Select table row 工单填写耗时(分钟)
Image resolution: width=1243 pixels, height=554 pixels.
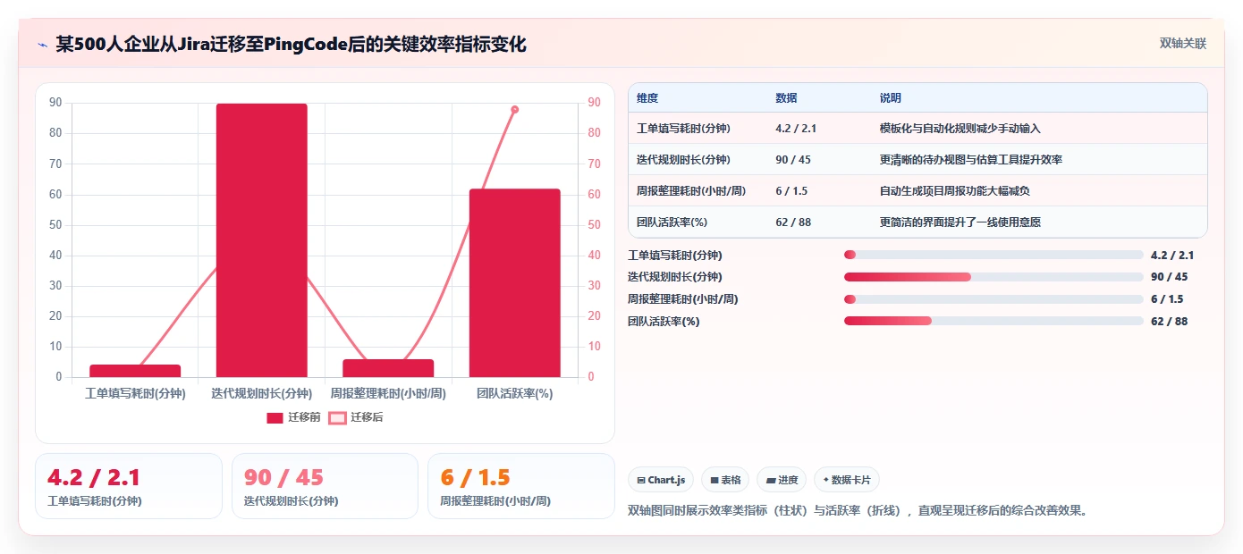tap(917, 129)
